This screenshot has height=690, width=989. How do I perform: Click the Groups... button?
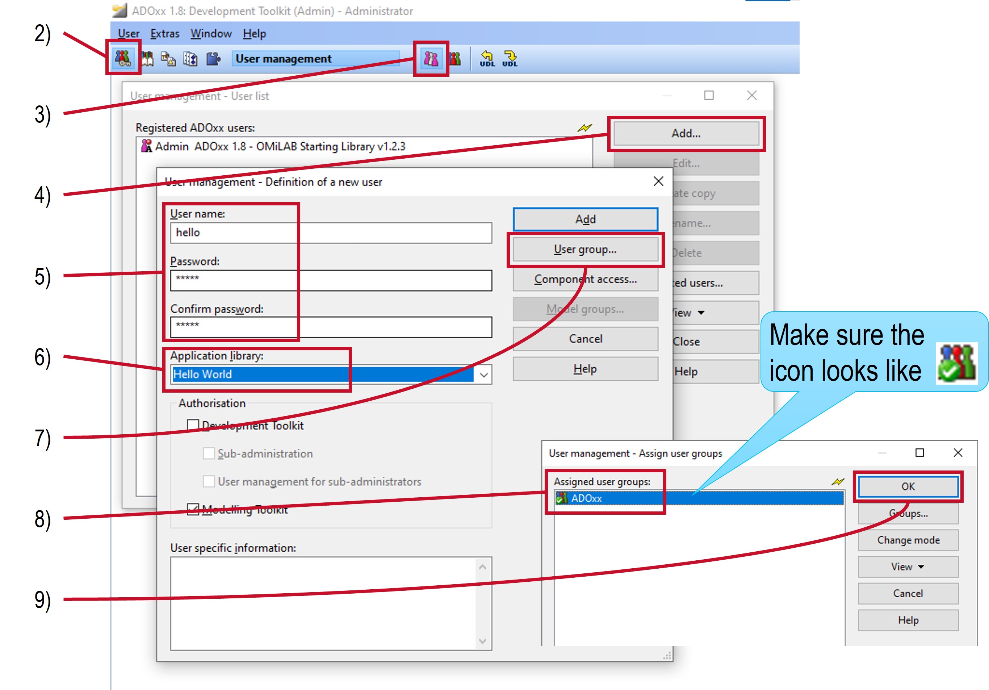(x=908, y=513)
